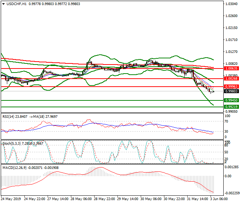
Task: Click the 27 May 14:00 time label
Action: 58,199
